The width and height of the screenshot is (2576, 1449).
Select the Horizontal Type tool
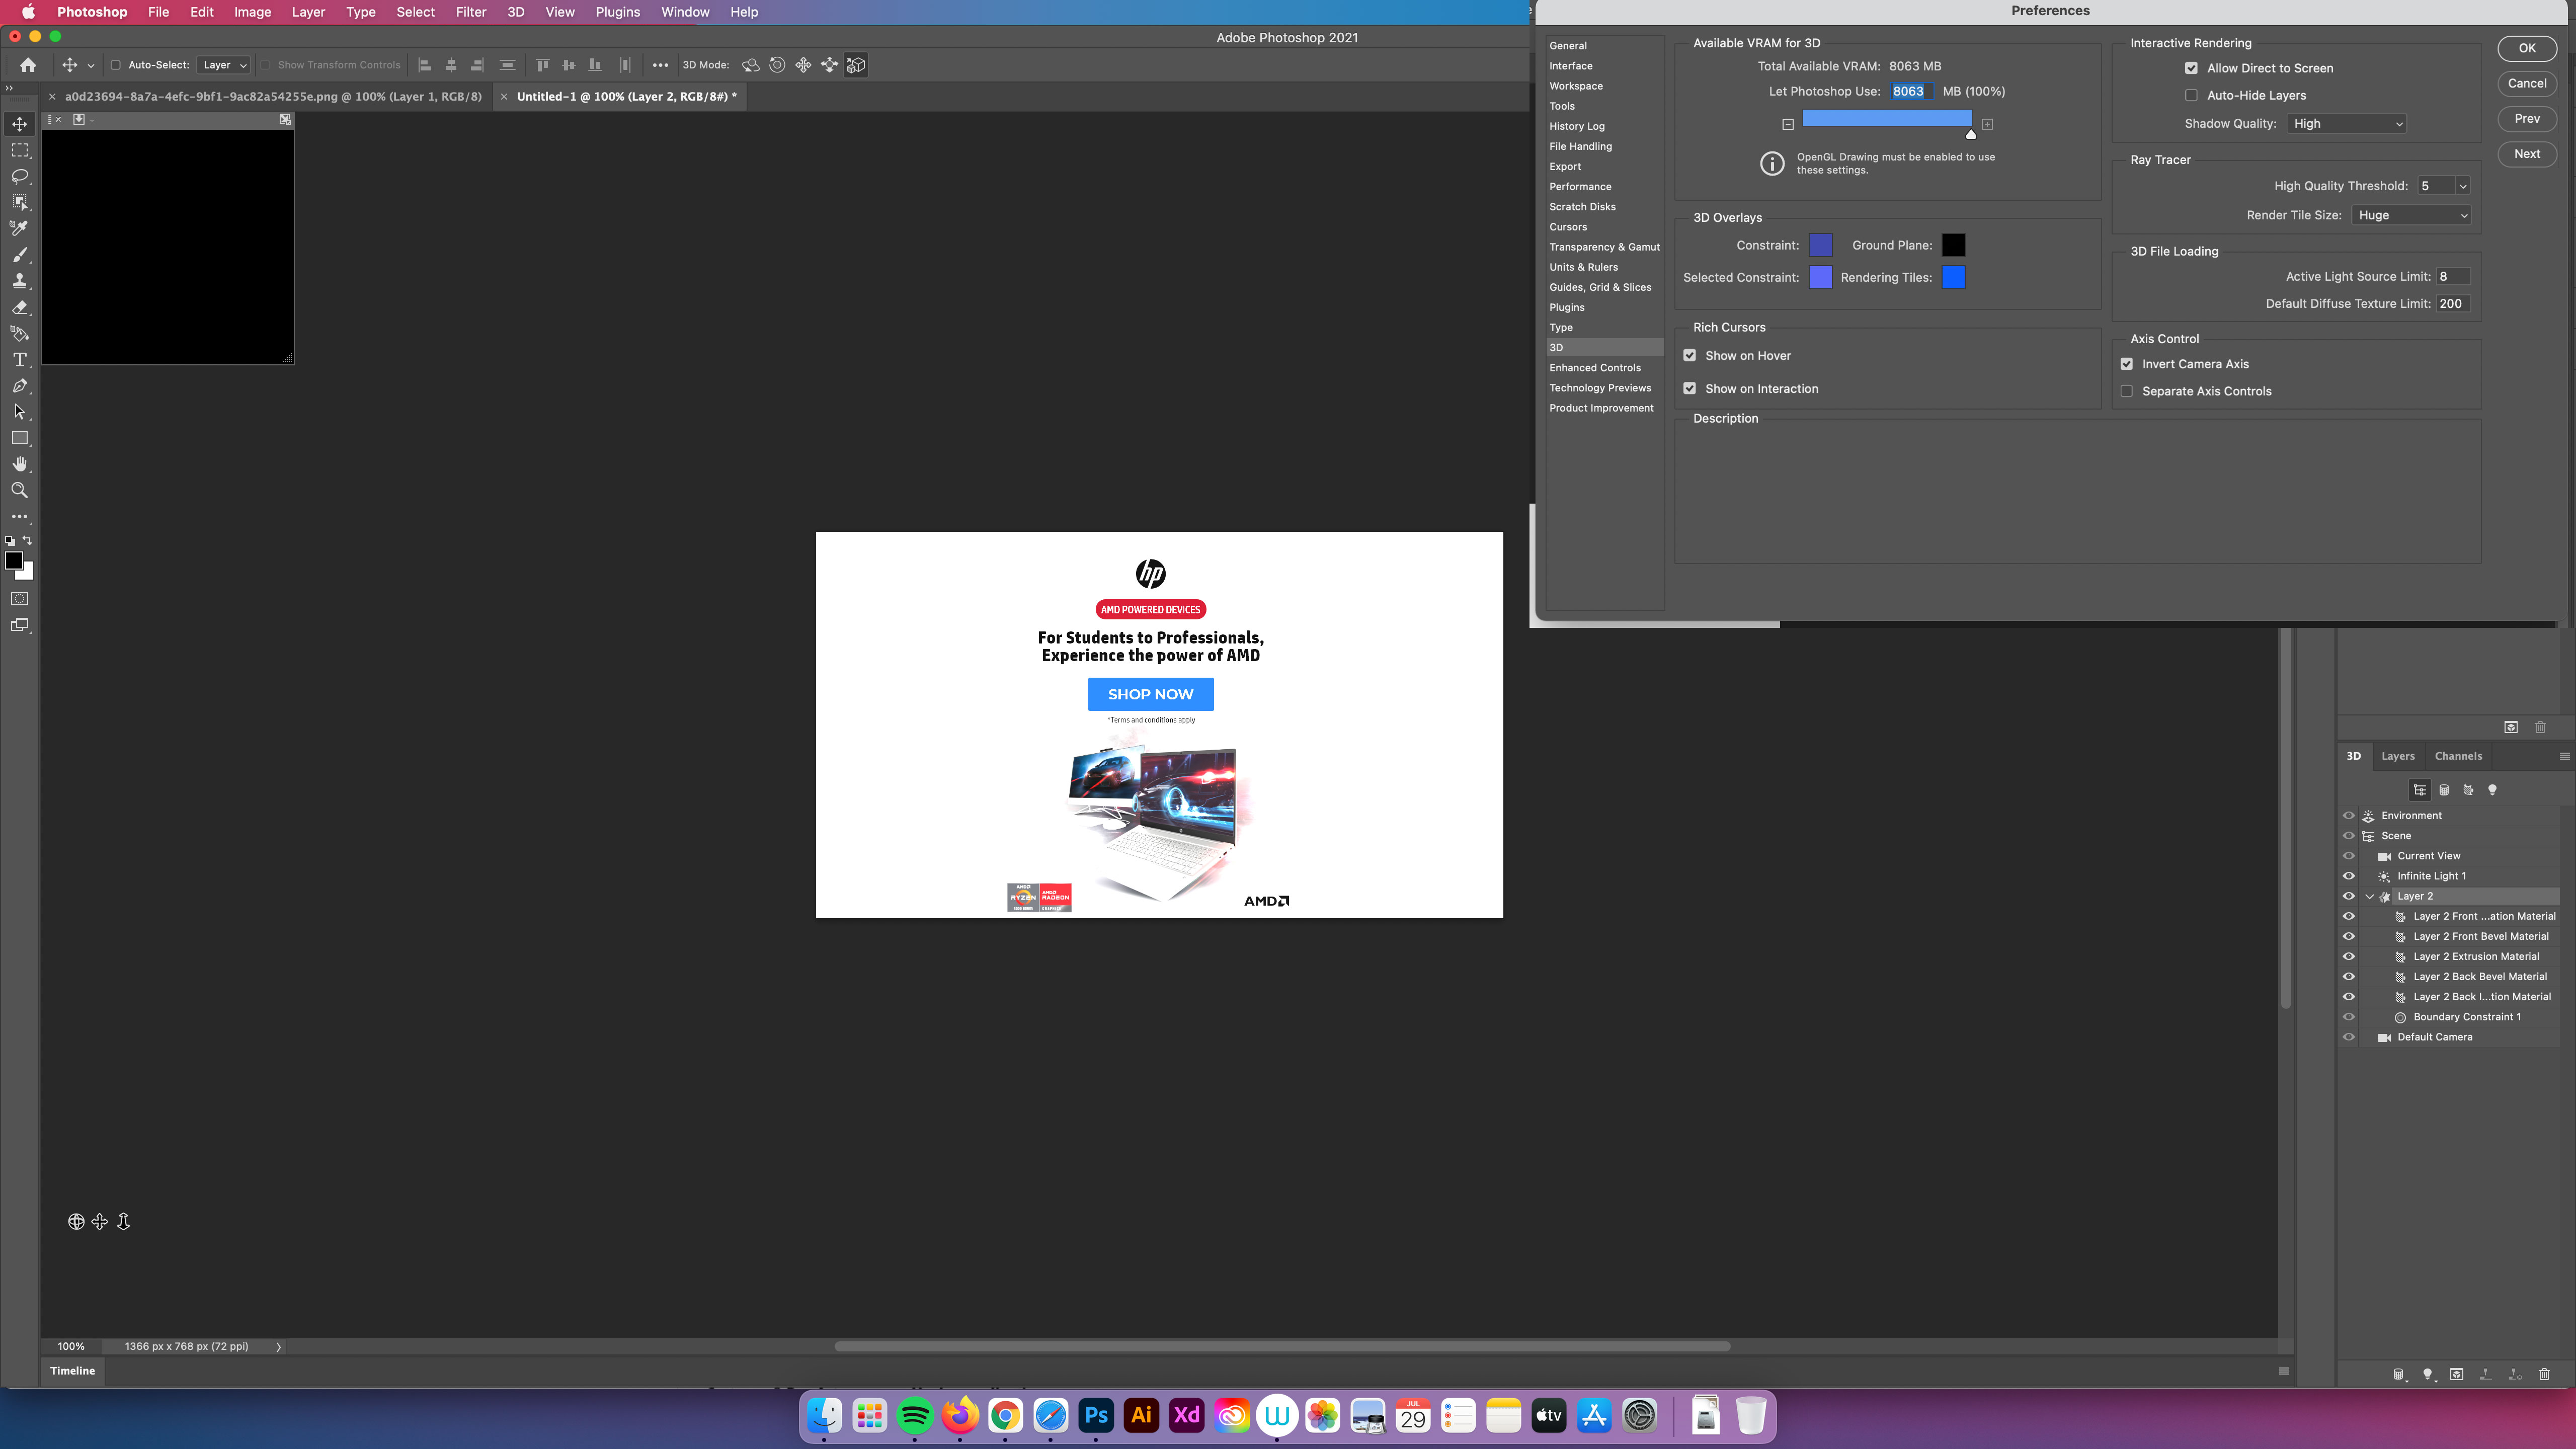point(19,359)
